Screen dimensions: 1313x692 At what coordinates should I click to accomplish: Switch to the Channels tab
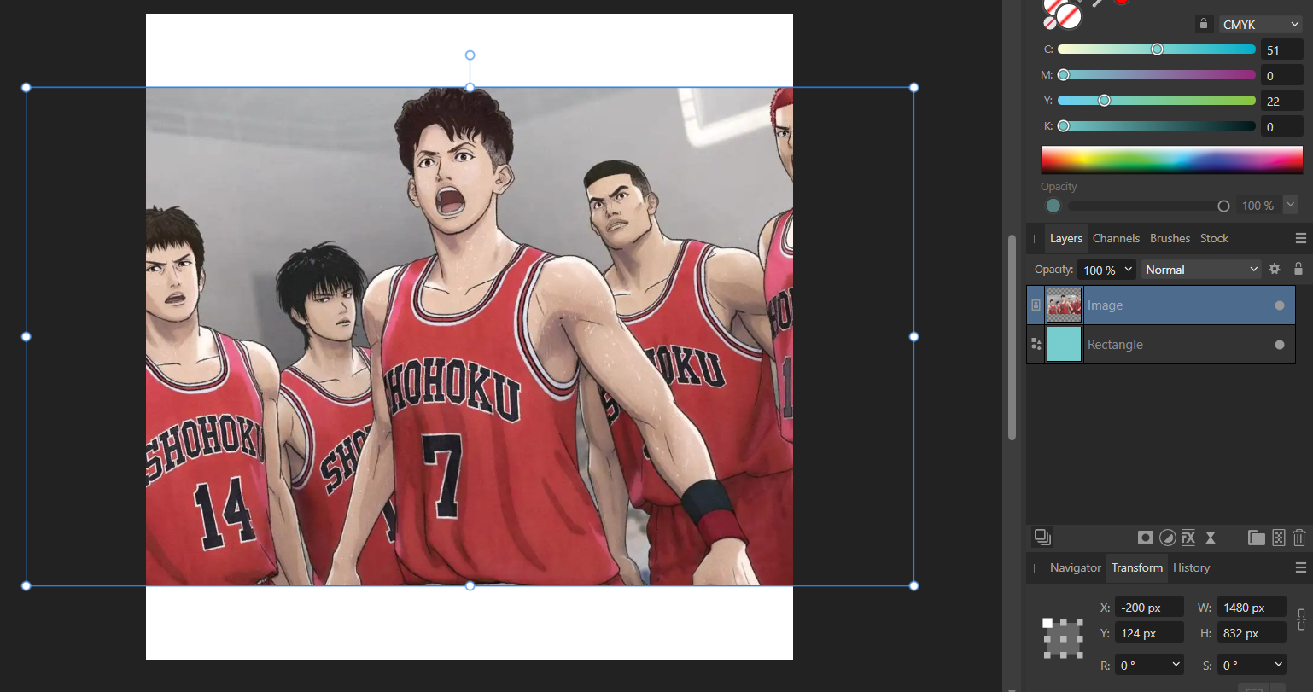click(x=1116, y=238)
